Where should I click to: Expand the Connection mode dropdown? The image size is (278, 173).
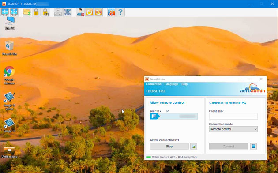tap(233, 129)
